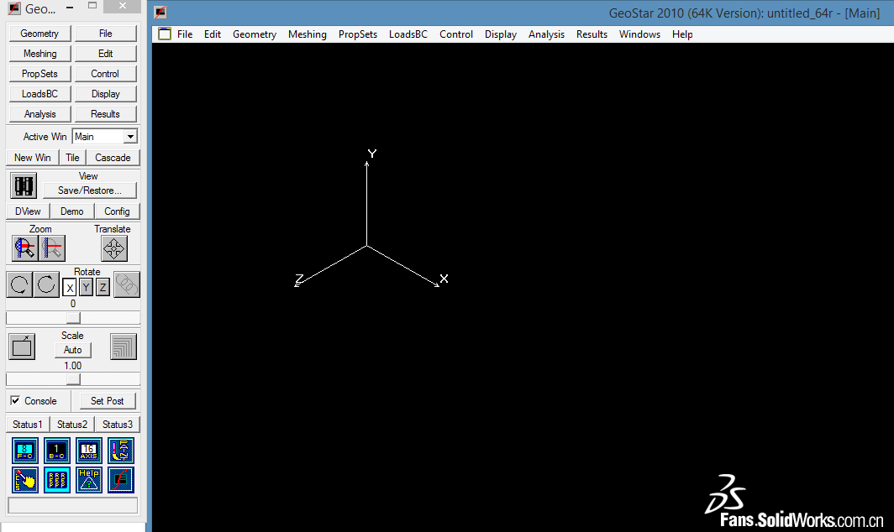Click the Set Post button
This screenshot has height=532, width=894.
tap(108, 401)
